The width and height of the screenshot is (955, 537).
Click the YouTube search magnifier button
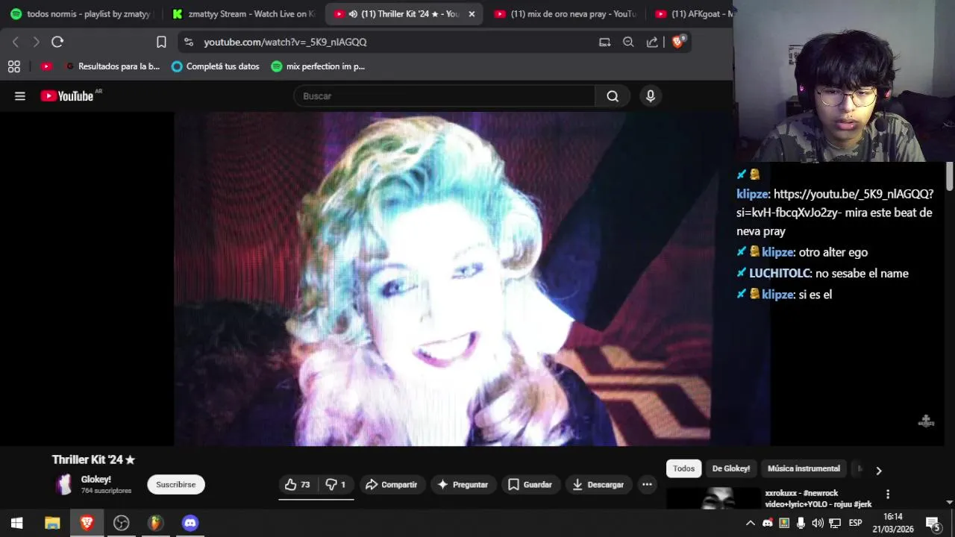tap(613, 96)
